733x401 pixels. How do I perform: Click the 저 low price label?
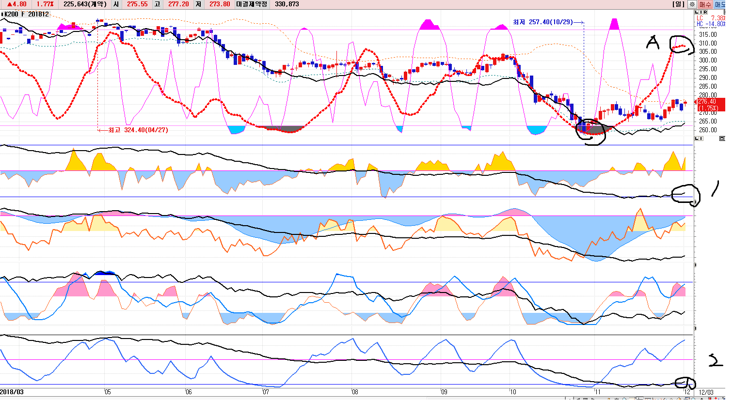(x=198, y=4)
